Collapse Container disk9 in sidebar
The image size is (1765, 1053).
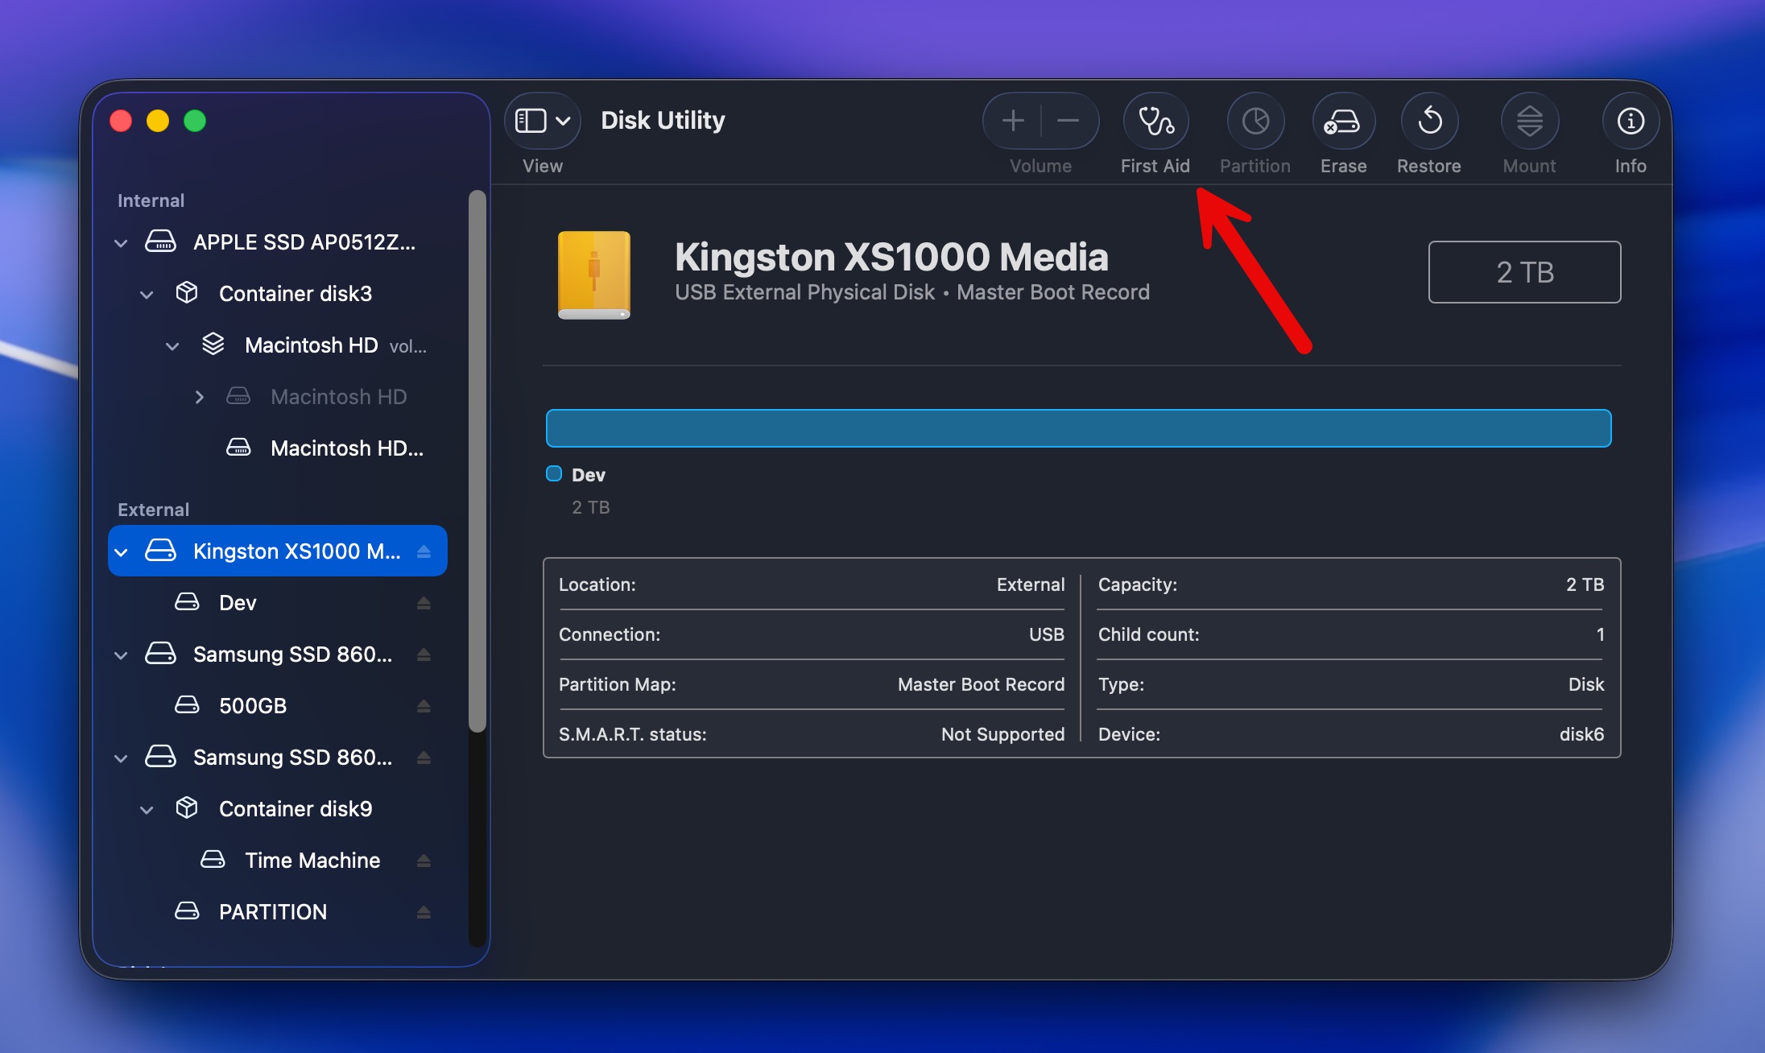(x=147, y=809)
